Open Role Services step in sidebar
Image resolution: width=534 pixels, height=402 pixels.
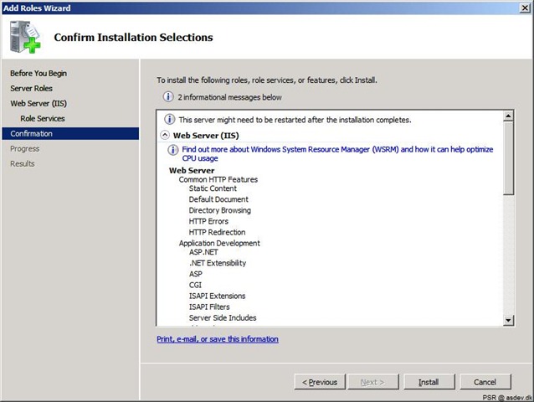[x=43, y=118]
